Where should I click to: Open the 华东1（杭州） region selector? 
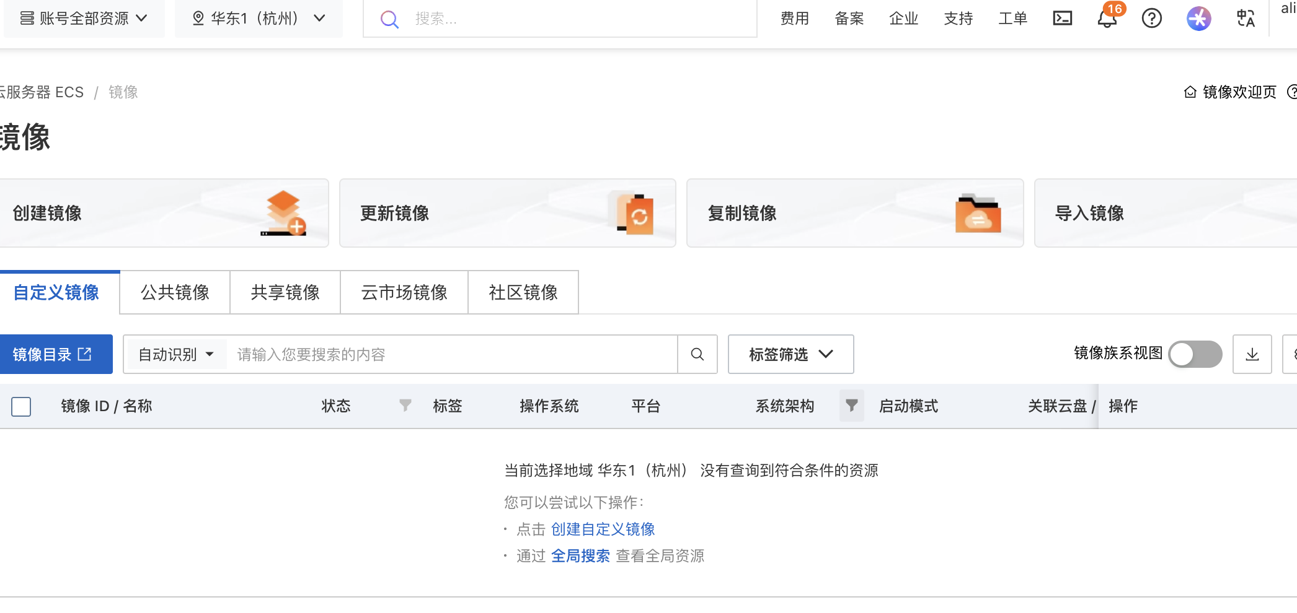point(259,19)
